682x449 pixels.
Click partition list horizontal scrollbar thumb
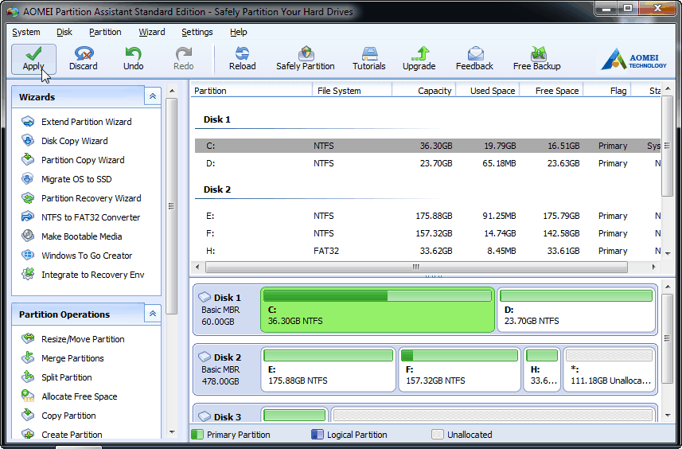[x=416, y=267]
